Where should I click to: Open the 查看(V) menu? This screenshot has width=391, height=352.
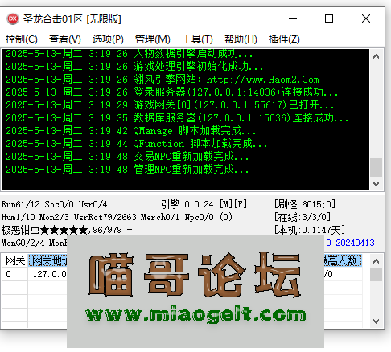(x=65, y=39)
